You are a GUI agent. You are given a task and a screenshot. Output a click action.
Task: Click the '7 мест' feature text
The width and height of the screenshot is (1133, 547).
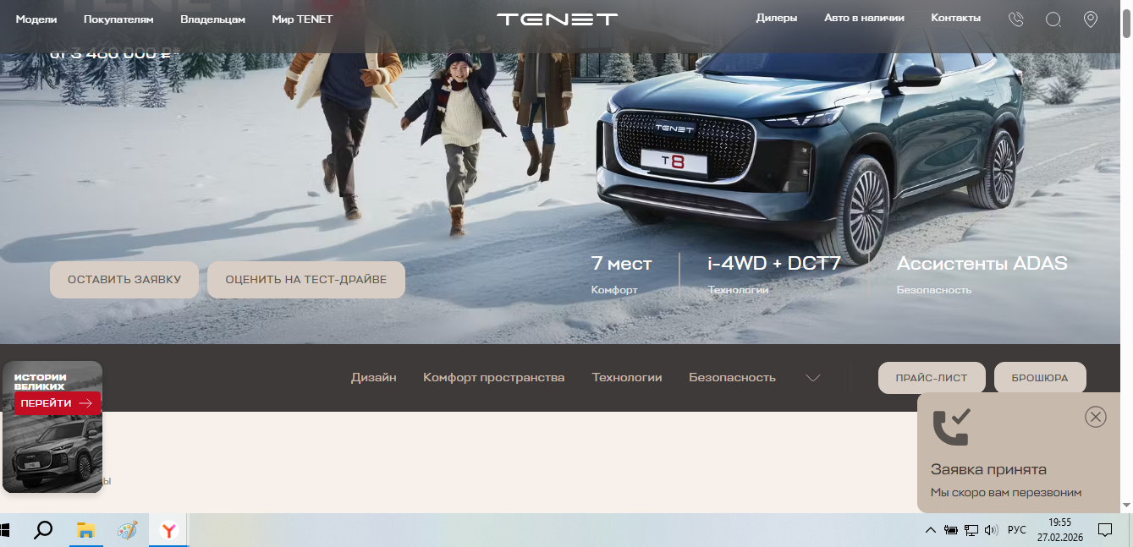[622, 263]
